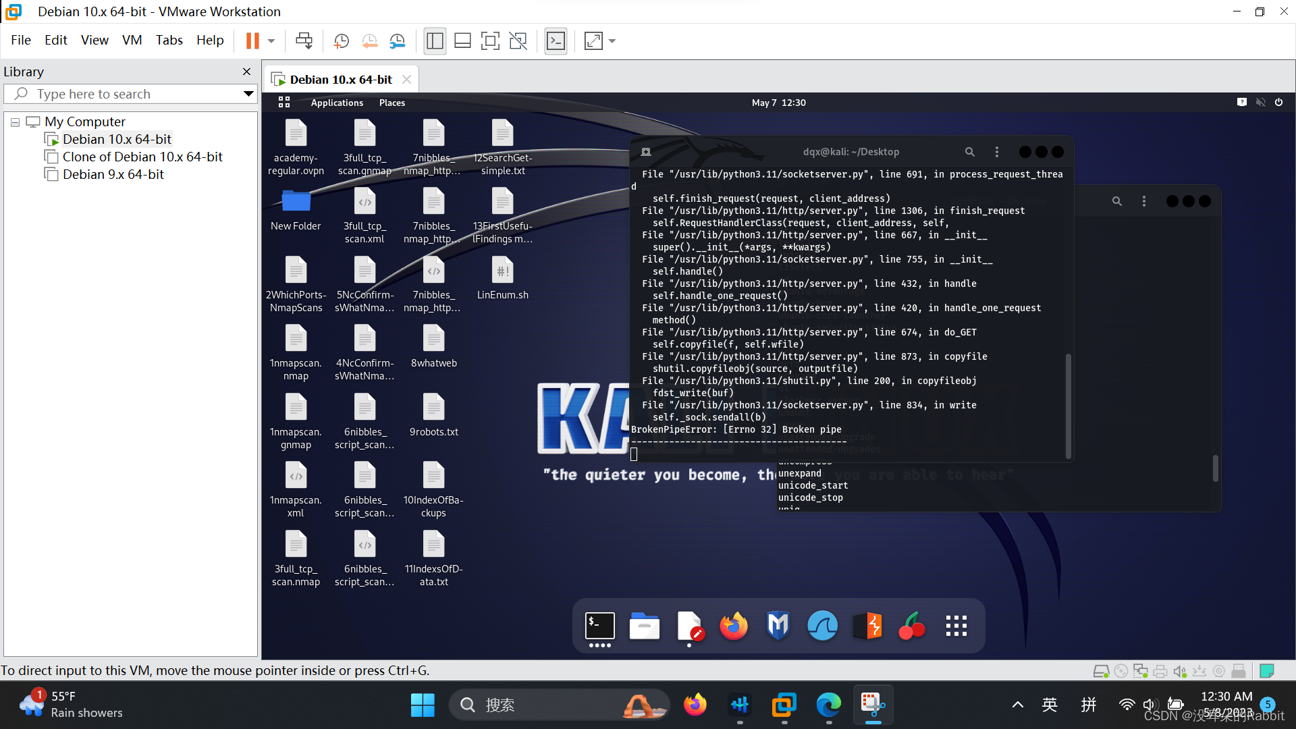Open the VM menu
Viewport: 1296px width, 729px height.
(132, 40)
